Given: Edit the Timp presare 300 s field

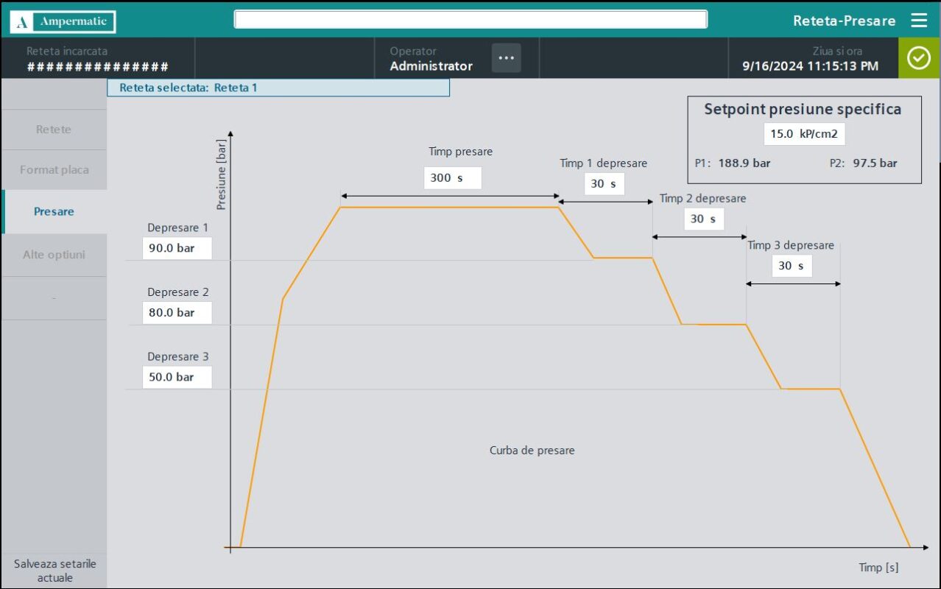Looking at the screenshot, I should [453, 178].
